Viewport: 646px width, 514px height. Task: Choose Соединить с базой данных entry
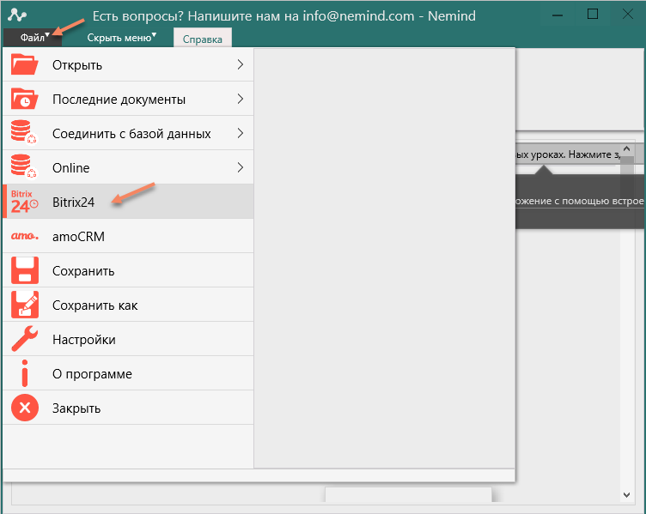(128, 133)
